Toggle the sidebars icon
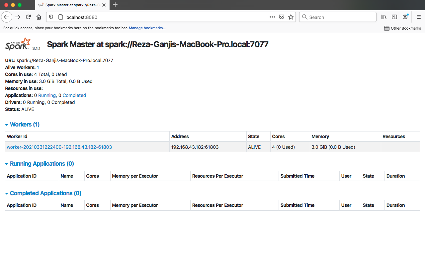Screen dimensions: 425x255 pyautogui.click(x=394, y=17)
